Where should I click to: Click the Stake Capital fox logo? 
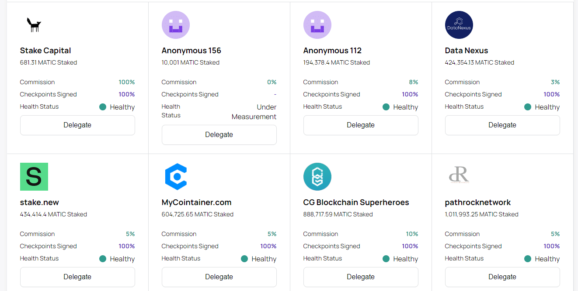pos(34,25)
